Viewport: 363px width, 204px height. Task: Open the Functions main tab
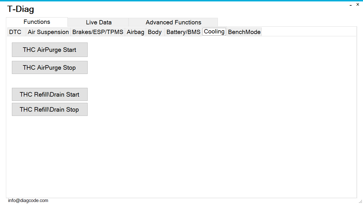point(37,22)
